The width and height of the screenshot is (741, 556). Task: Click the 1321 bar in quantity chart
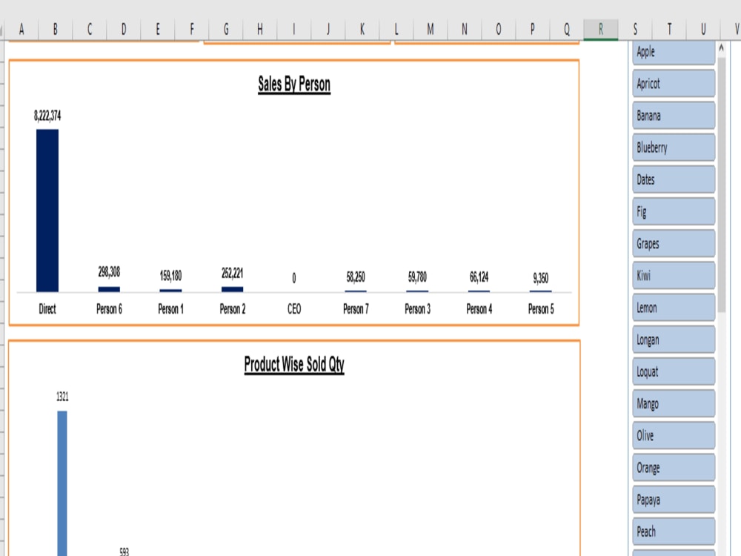[x=62, y=483]
